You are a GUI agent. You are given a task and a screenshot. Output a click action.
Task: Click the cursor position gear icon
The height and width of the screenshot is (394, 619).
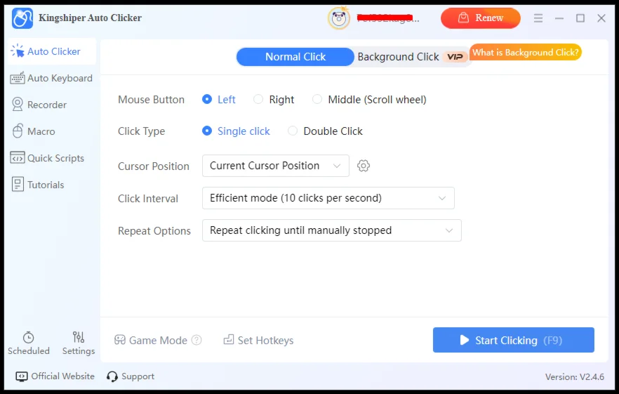(x=364, y=166)
